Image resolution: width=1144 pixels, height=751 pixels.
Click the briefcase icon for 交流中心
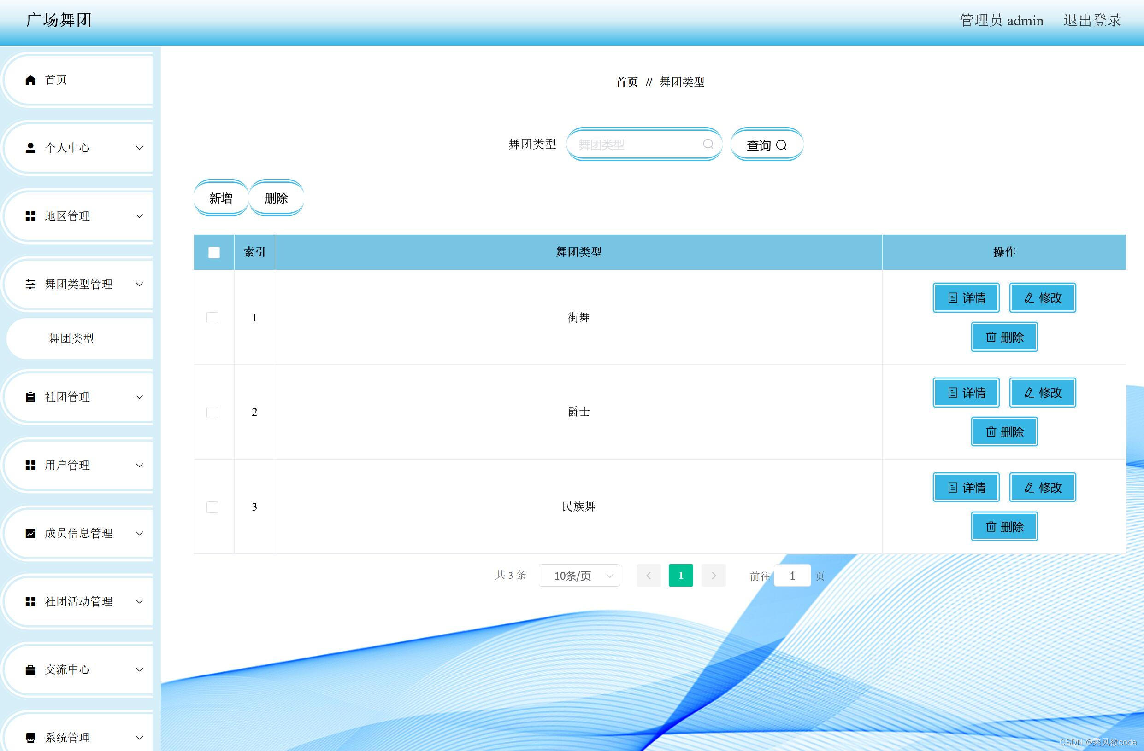point(30,670)
